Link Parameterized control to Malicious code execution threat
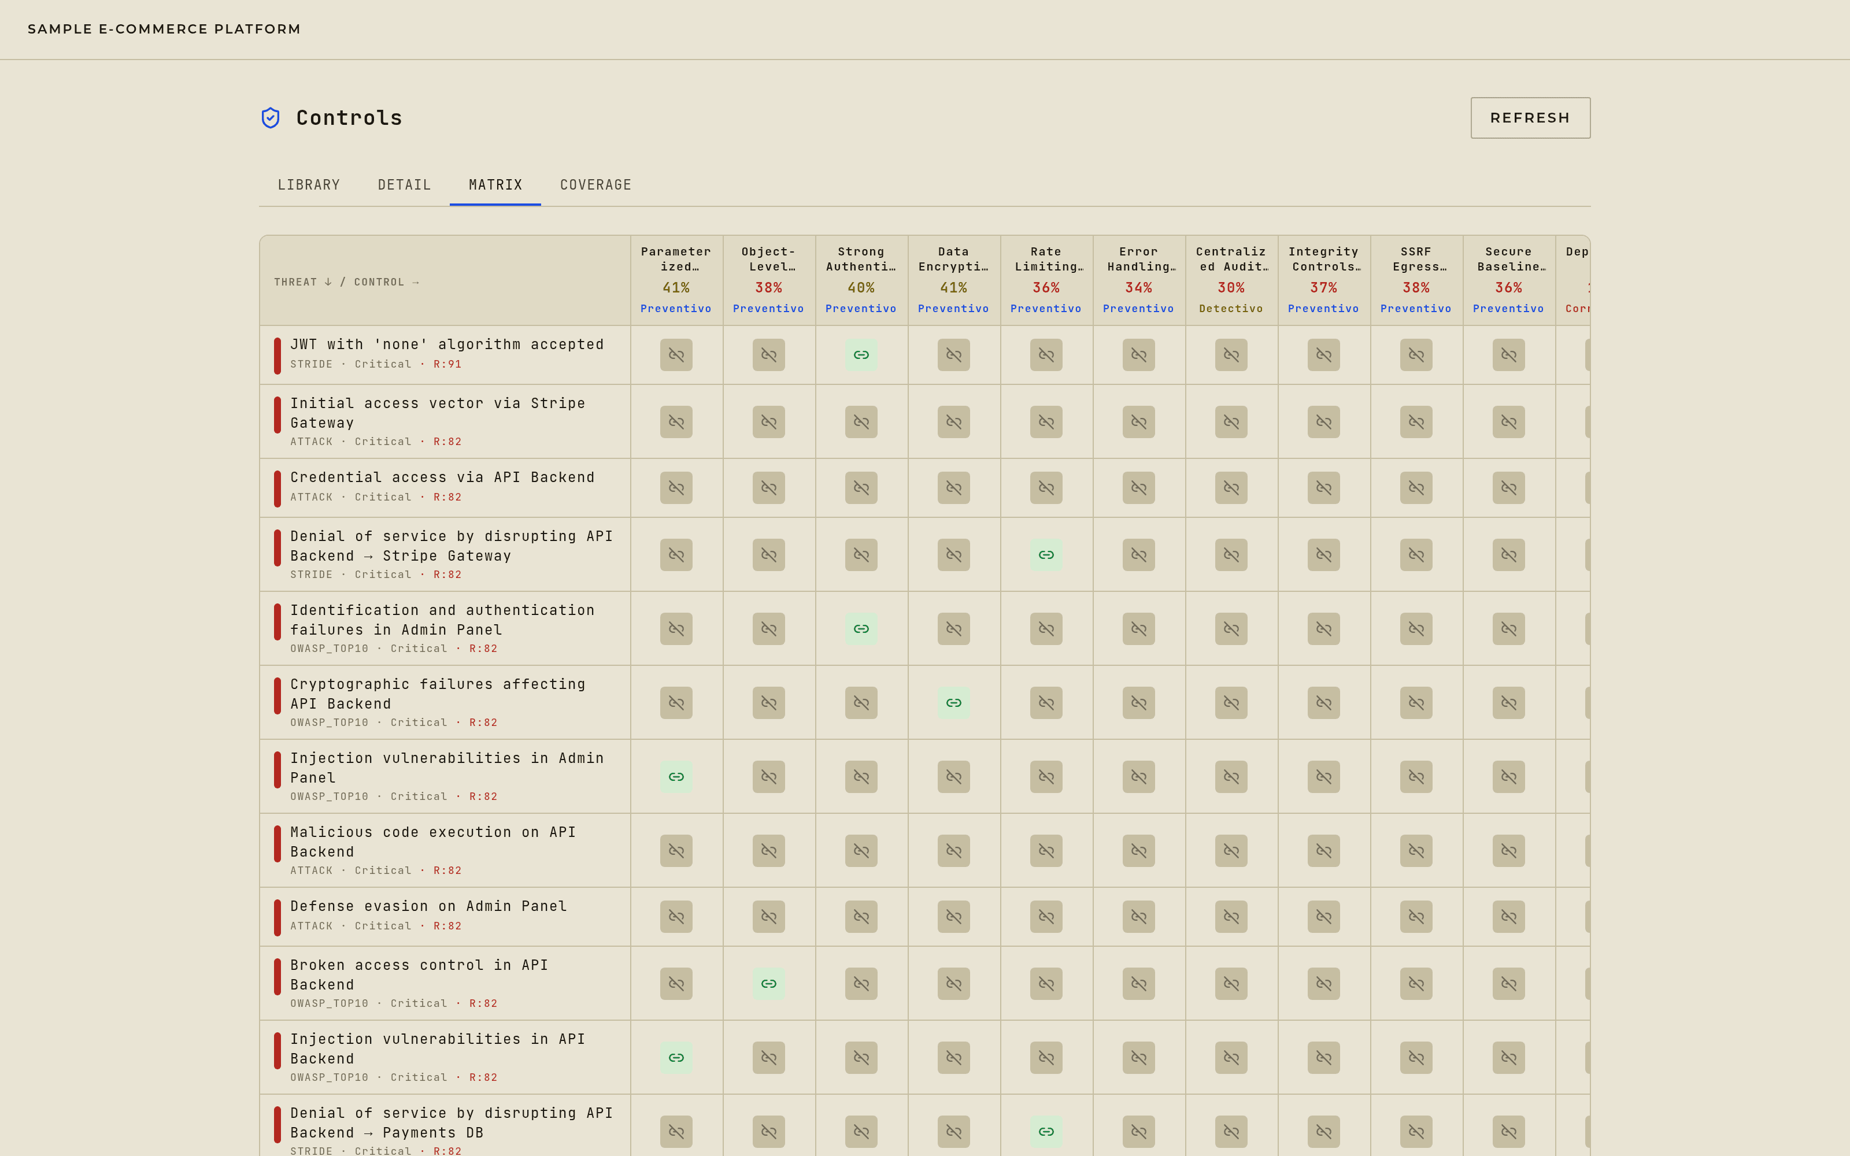1850x1156 pixels. point(676,850)
